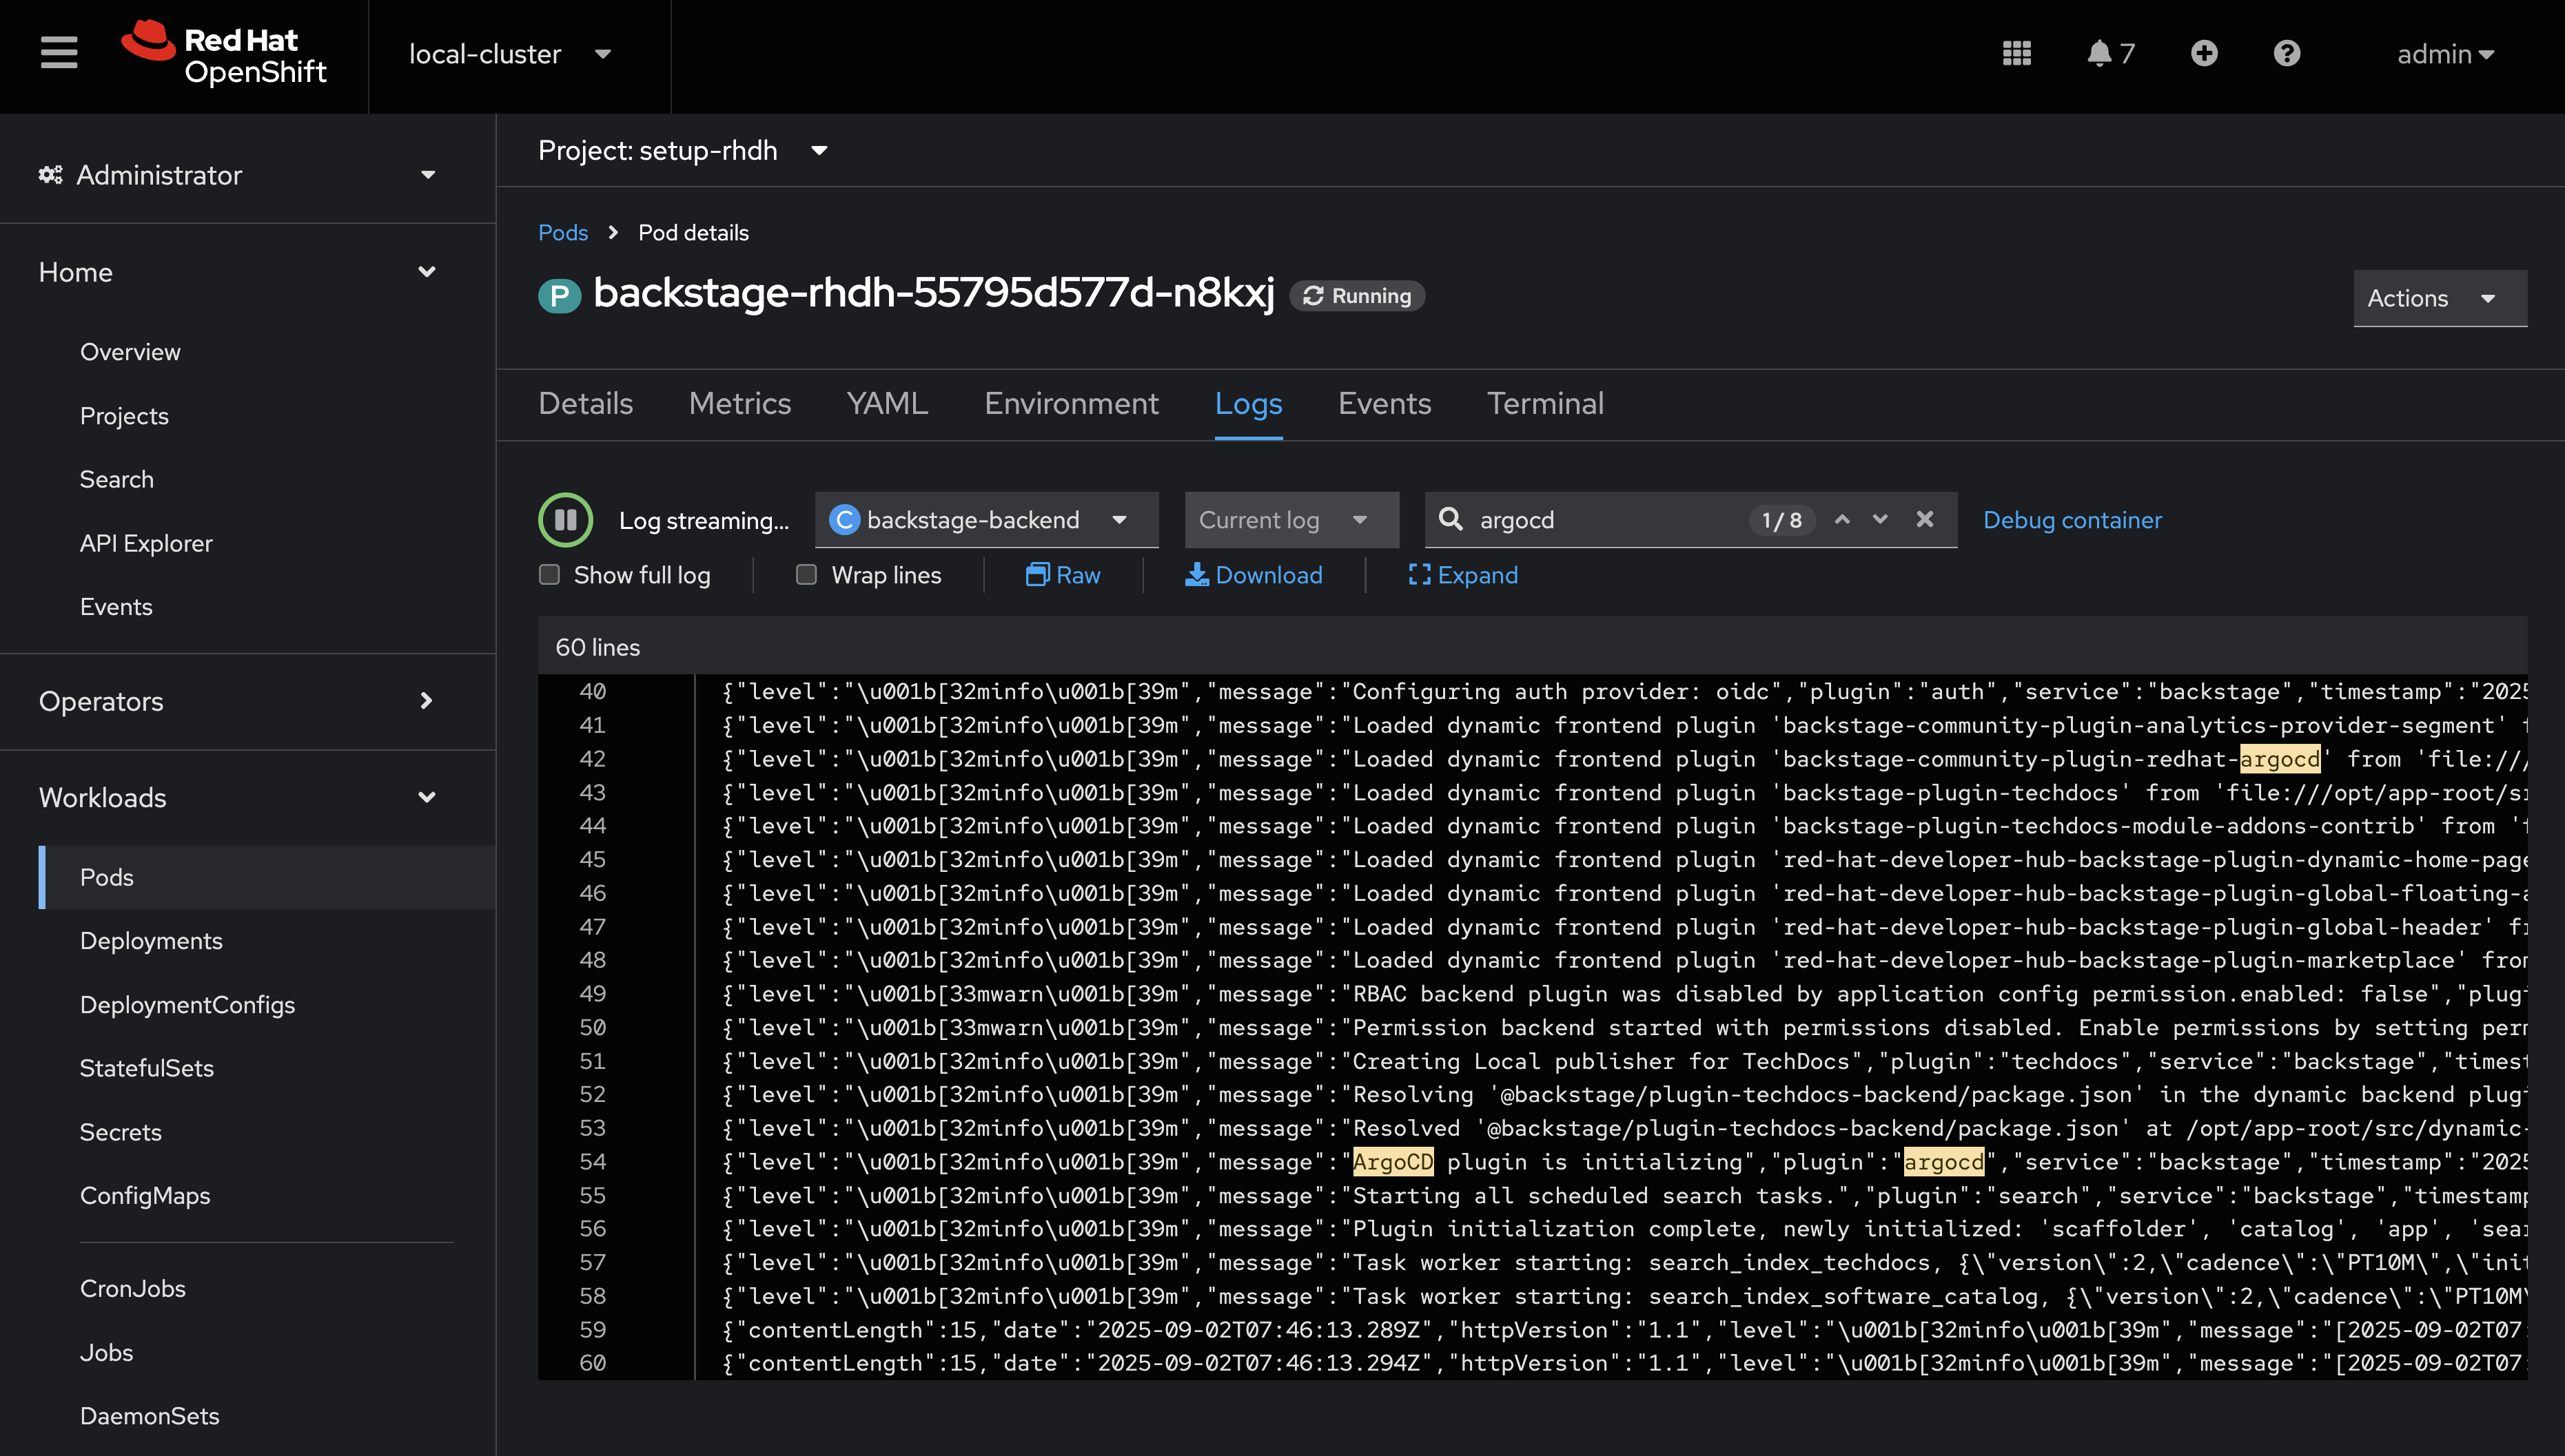The height and width of the screenshot is (1456, 2565).
Task: Open API Explorer in sidebar
Action: 146,543
